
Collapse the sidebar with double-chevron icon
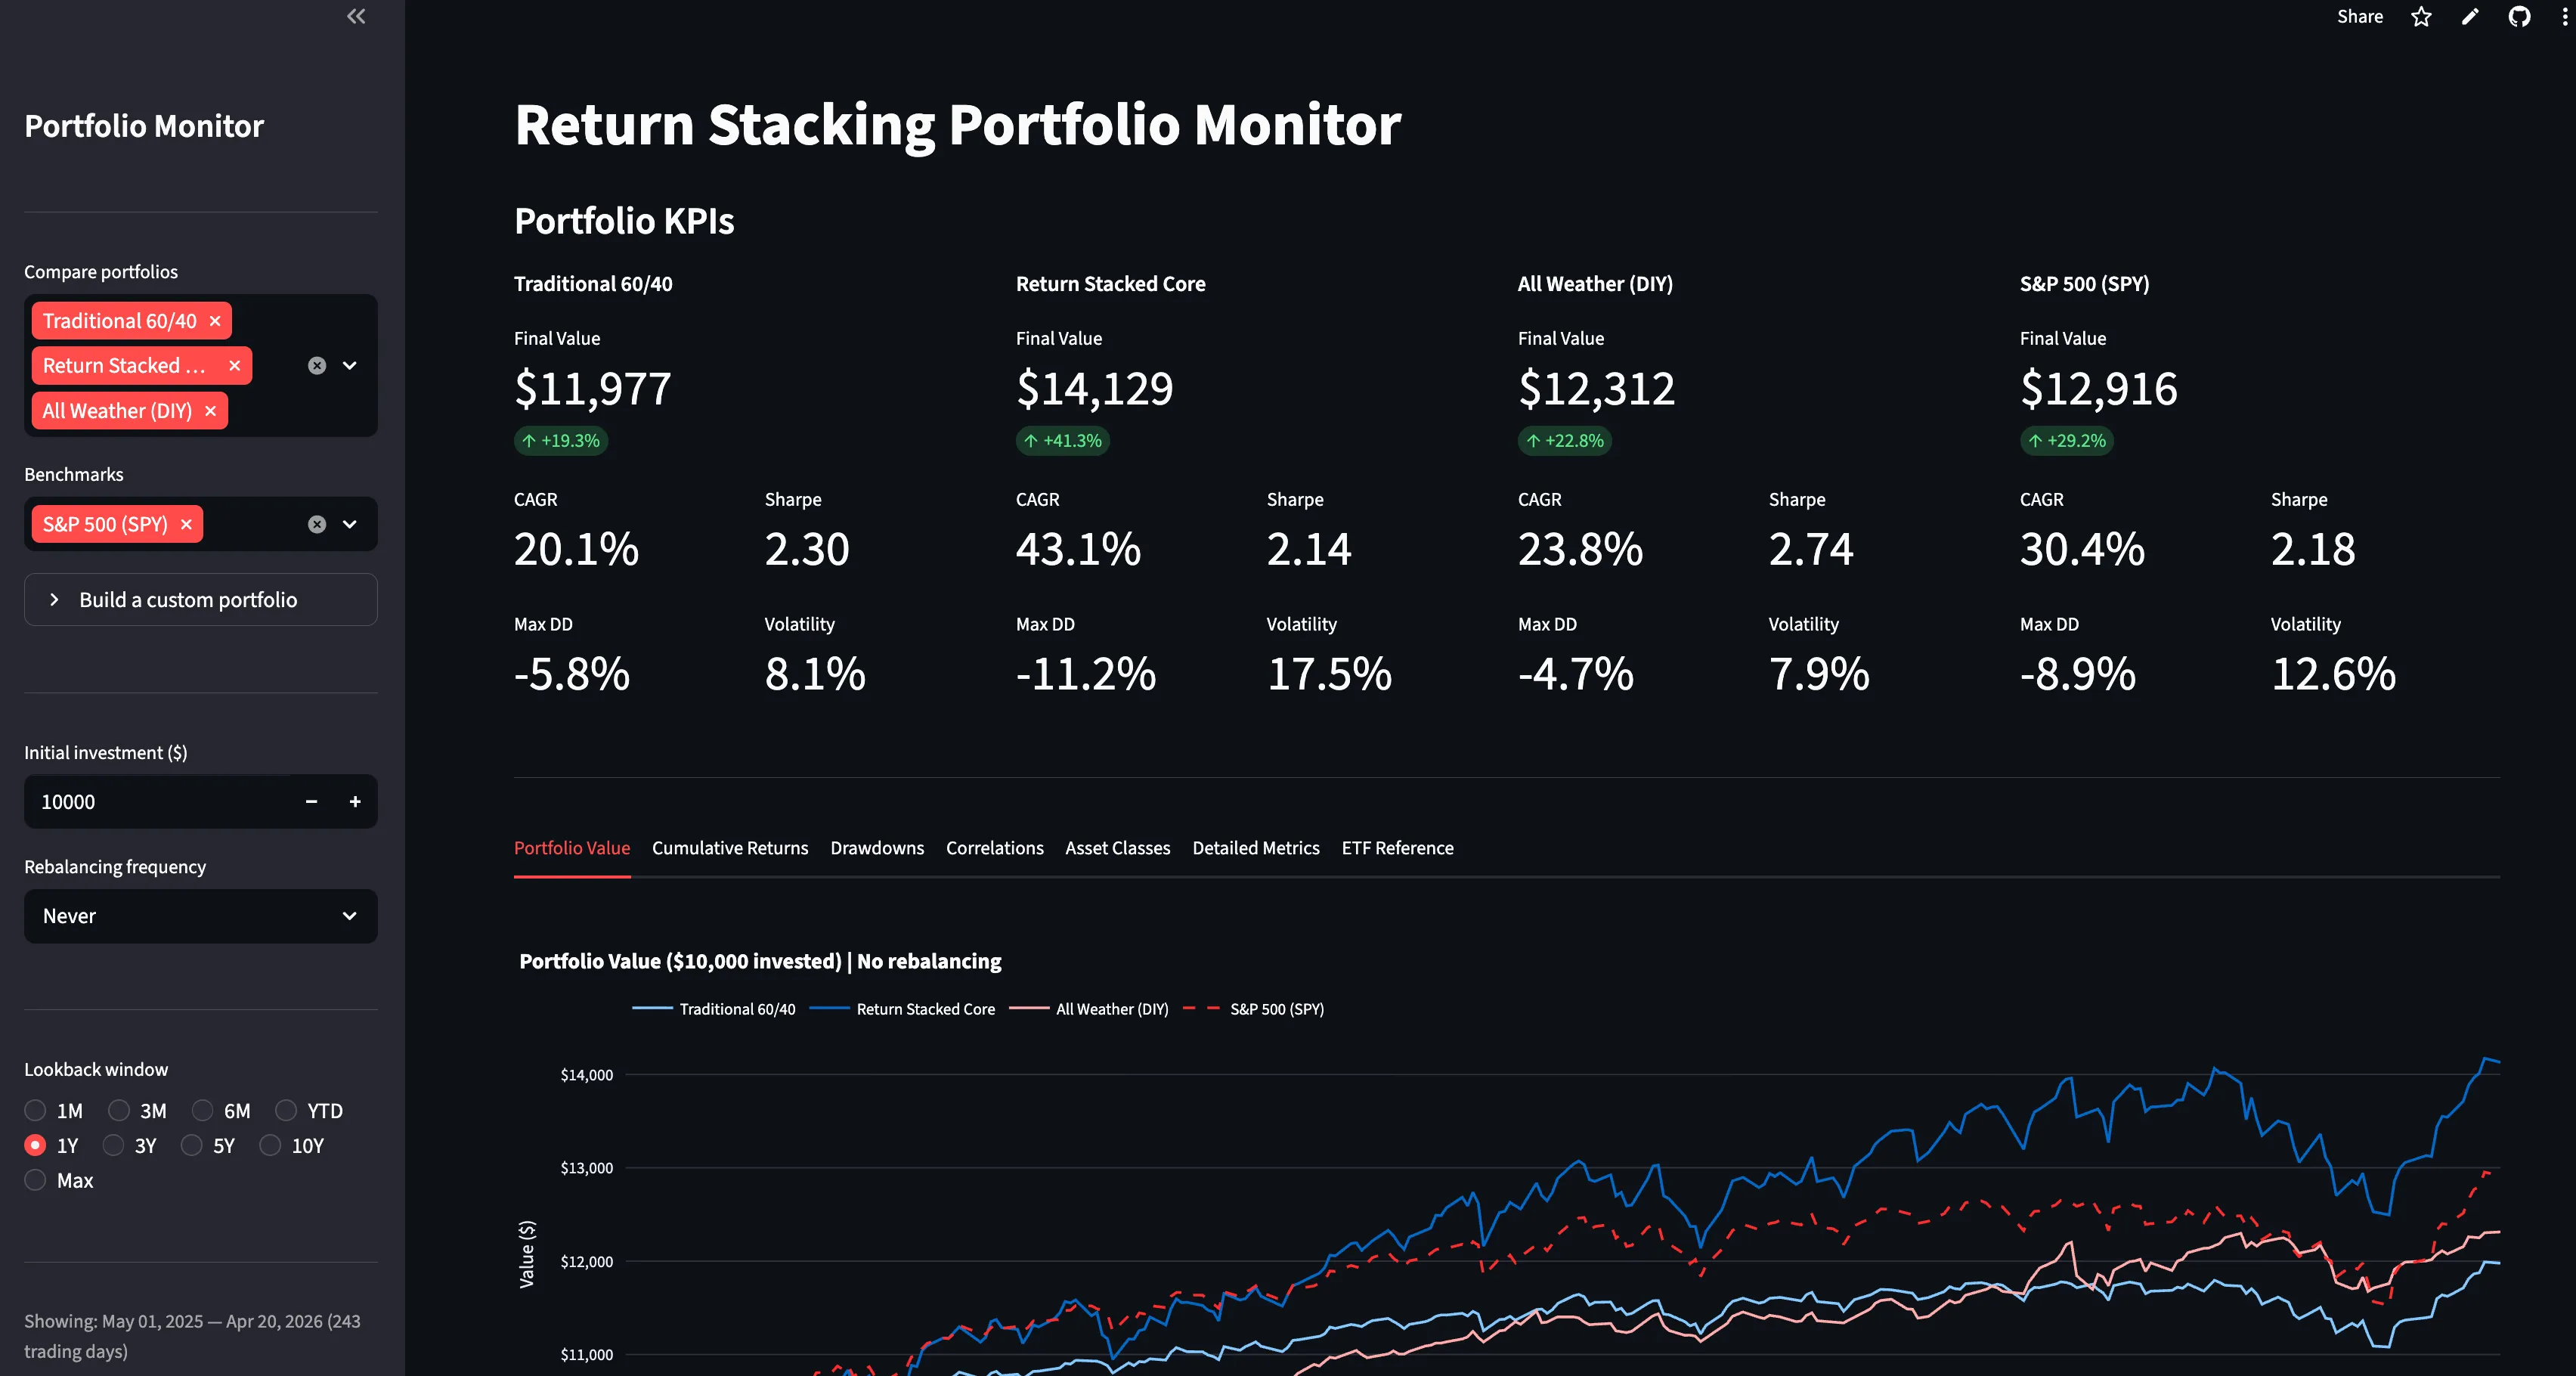coord(356,16)
